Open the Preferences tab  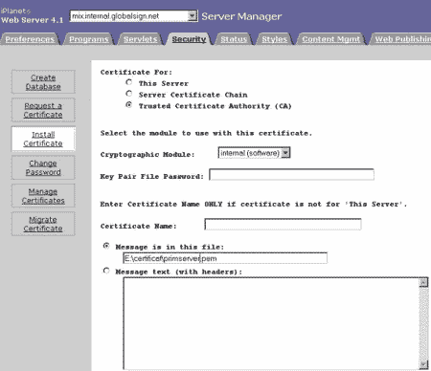pyautogui.click(x=30, y=39)
